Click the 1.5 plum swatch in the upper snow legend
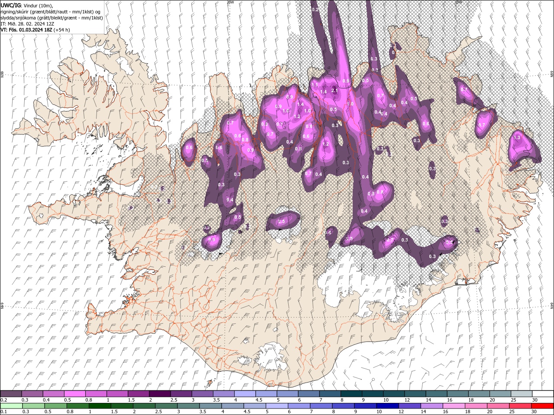 pyautogui.click(x=138, y=394)
